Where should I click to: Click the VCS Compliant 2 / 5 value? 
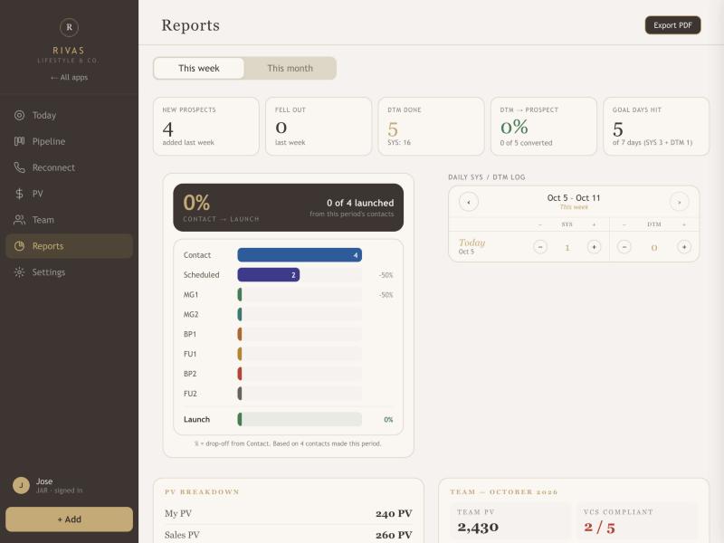click(x=599, y=527)
